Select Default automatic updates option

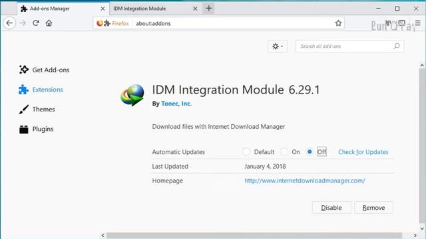pyautogui.click(x=246, y=152)
